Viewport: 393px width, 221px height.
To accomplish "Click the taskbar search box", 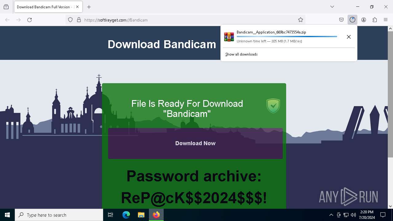I will click(x=59, y=215).
